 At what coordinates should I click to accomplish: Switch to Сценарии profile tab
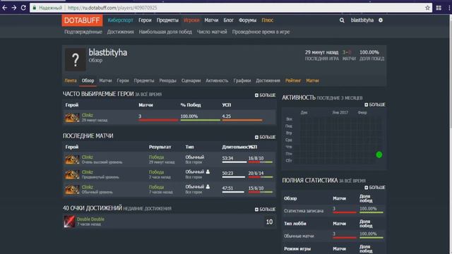tap(191, 80)
